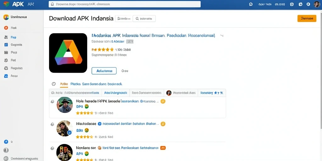Click the blue star filter cell at right
The image size is (322, 161).
tap(212, 93)
